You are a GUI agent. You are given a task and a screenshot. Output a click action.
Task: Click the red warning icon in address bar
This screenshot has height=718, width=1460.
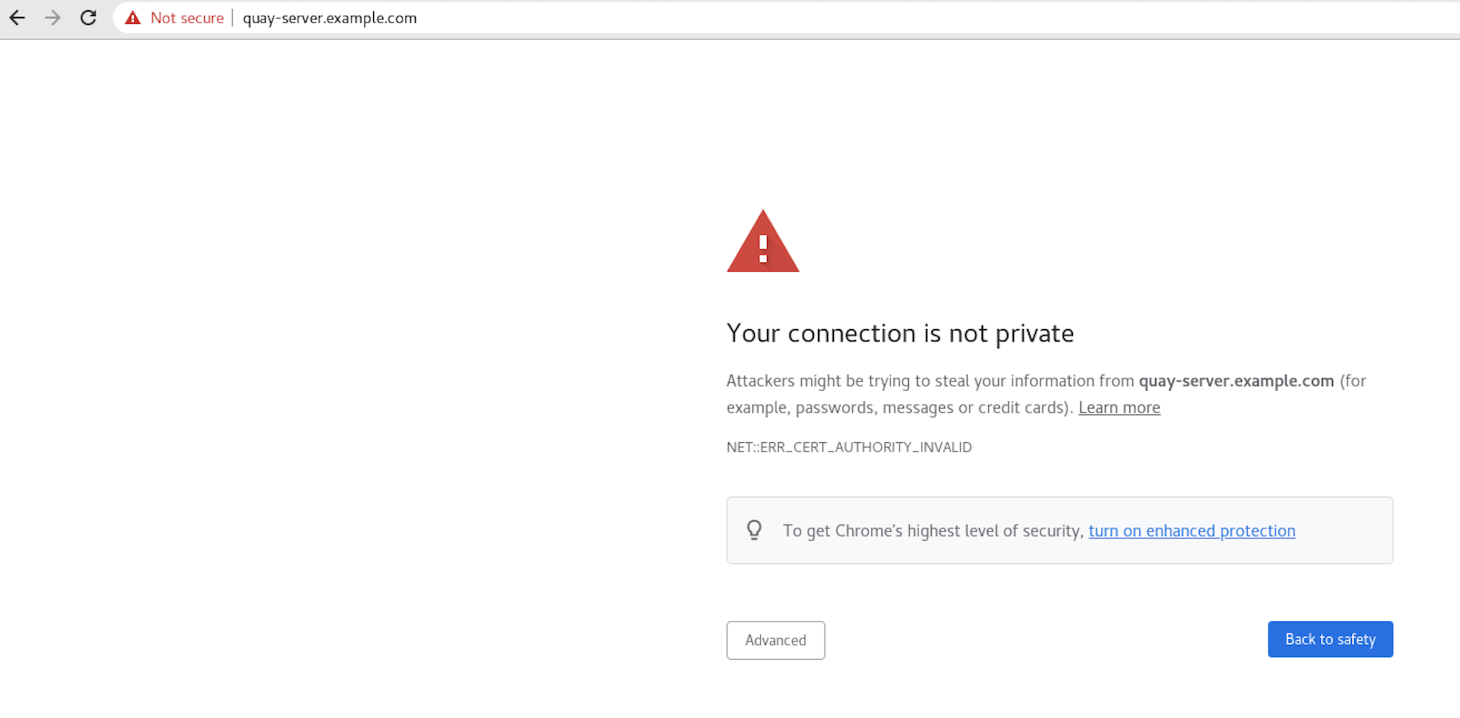[133, 18]
